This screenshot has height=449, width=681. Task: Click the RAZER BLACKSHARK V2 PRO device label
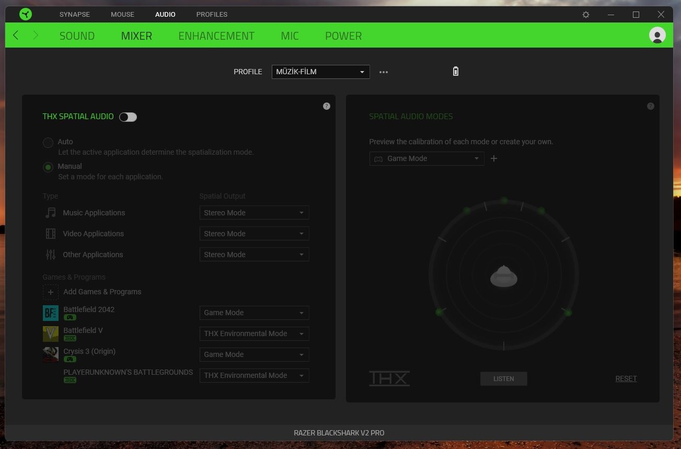point(339,433)
